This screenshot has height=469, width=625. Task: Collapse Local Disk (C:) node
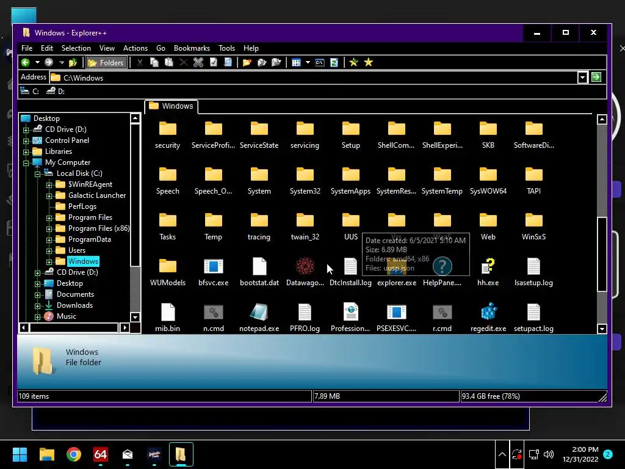click(37, 174)
